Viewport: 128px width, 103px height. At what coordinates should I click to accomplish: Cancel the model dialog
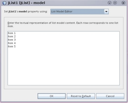[x=110, y=96]
